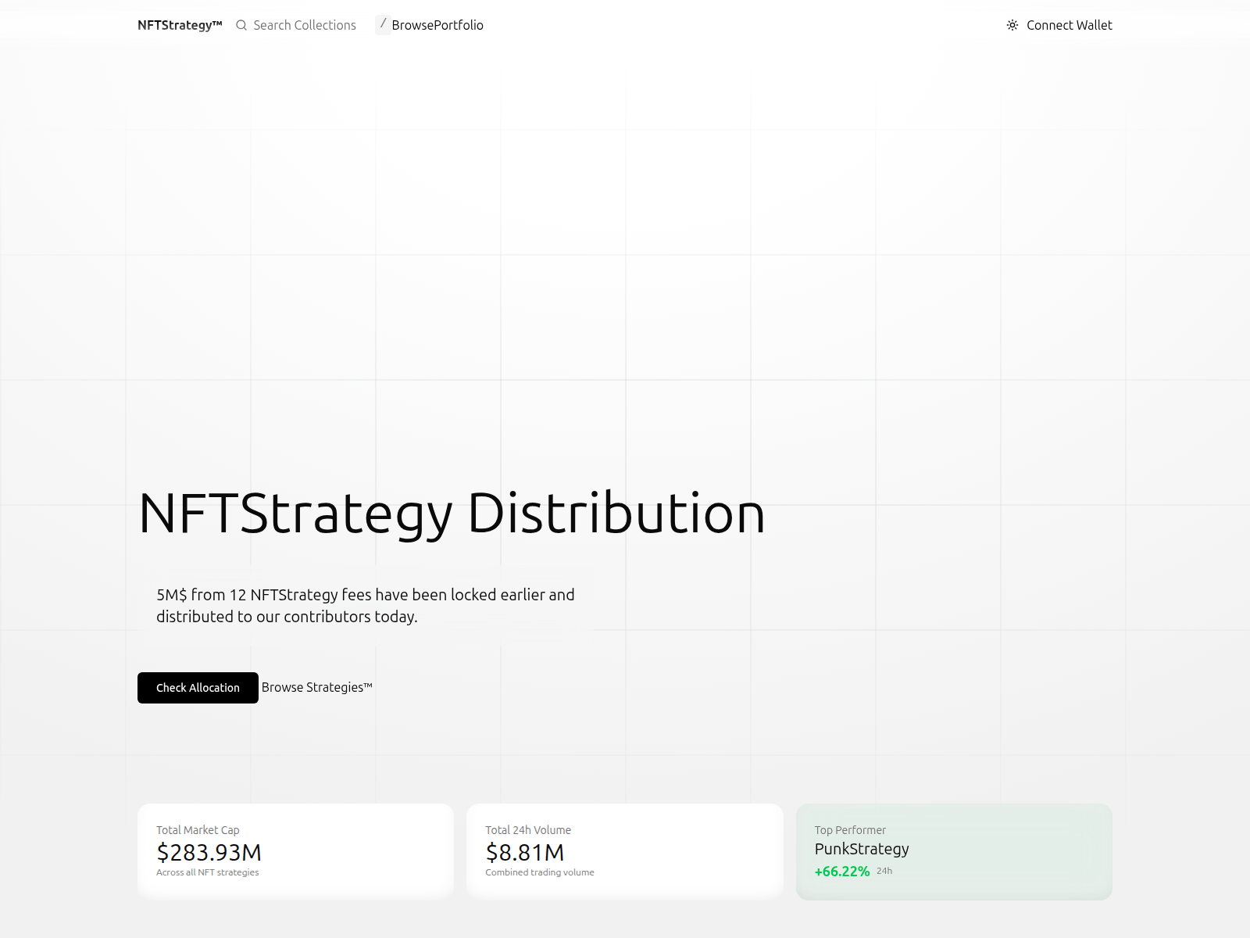Open the Browse navigation item
1250x938 pixels.
click(412, 25)
